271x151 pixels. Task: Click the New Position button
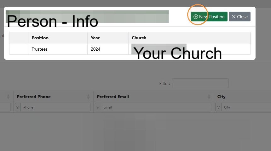(x=209, y=17)
